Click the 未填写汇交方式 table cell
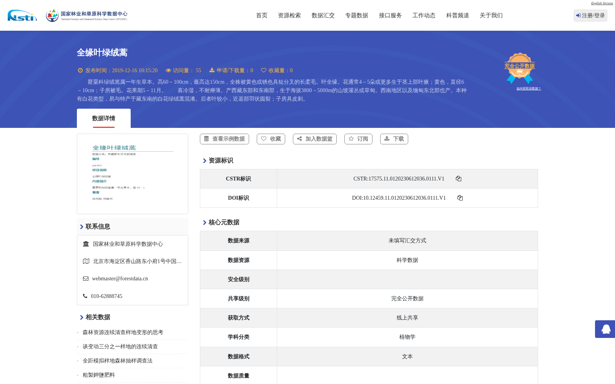615x384 pixels. point(407,241)
